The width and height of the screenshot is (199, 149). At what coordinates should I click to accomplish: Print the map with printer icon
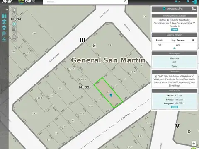(14, 39)
